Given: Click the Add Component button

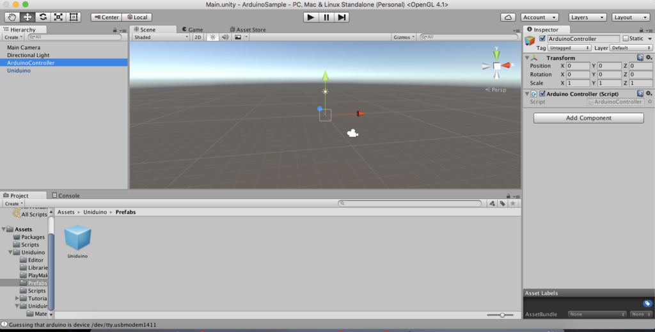Looking at the screenshot, I should [x=588, y=118].
